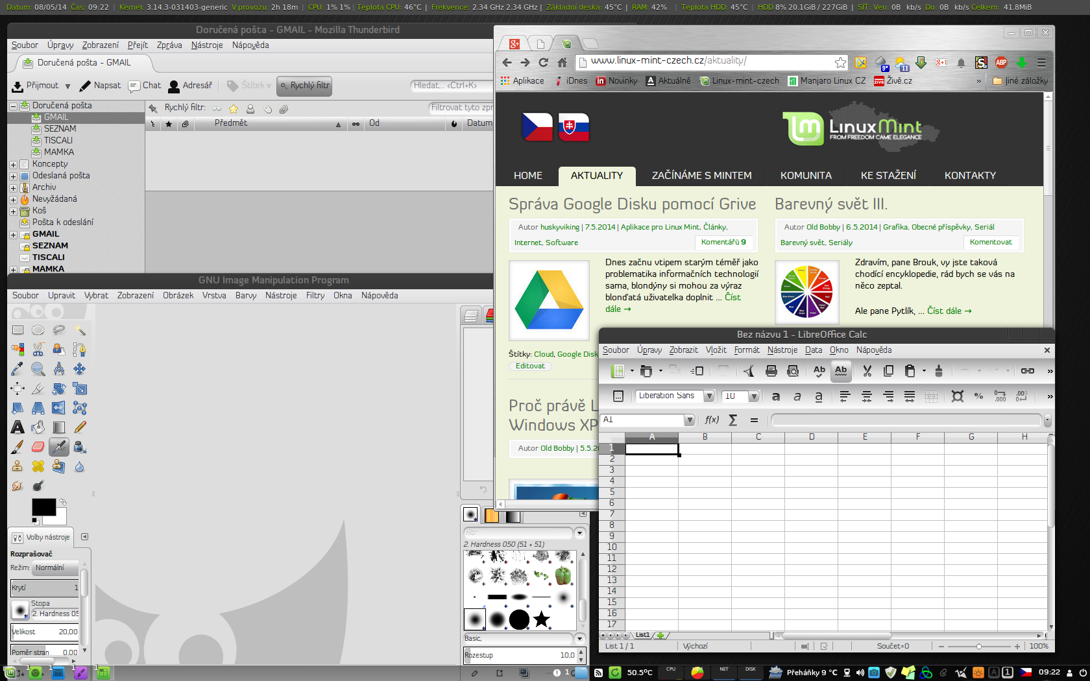Toggle starred-messages quick filter in Thunderbird
Screen dimensions: 1090x681
tap(234, 109)
